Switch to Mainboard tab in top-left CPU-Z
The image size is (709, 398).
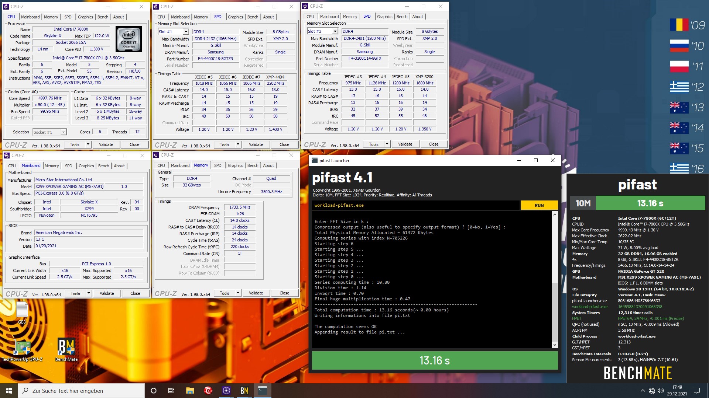30,17
